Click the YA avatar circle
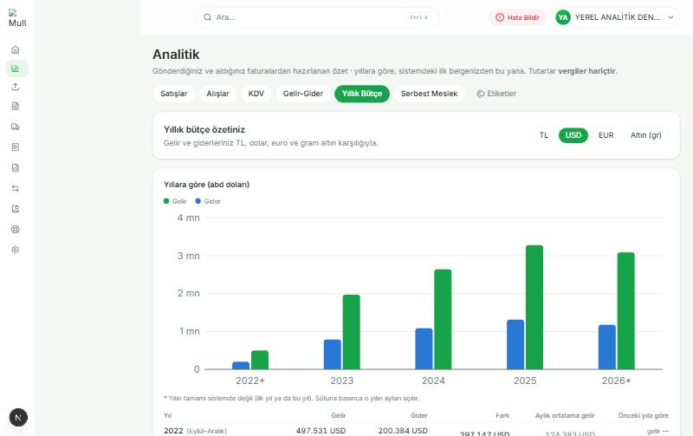This screenshot has height=436, width=693. click(563, 17)
